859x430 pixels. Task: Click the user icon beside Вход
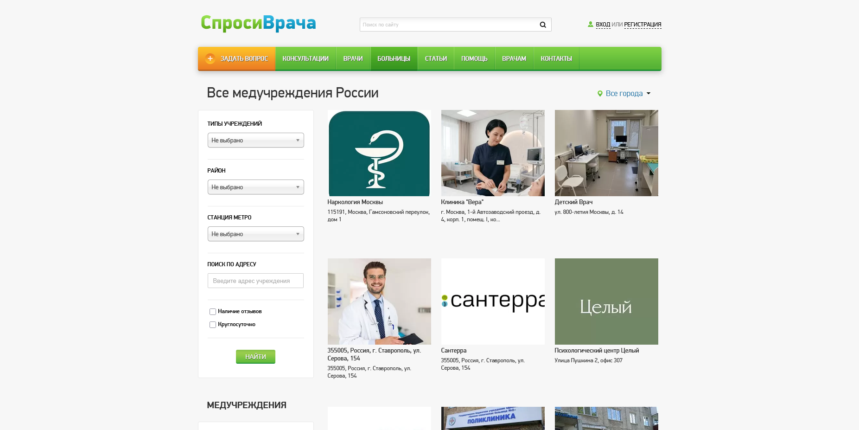click(x=591, y=24)
